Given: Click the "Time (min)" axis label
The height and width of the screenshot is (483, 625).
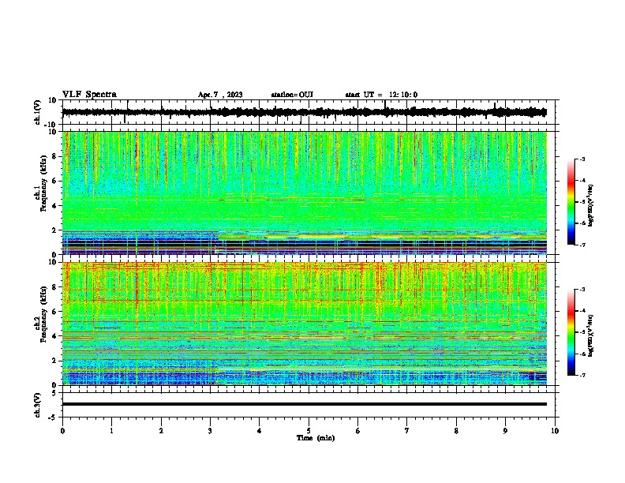Looking at the screenshot, I should [316, 438].
